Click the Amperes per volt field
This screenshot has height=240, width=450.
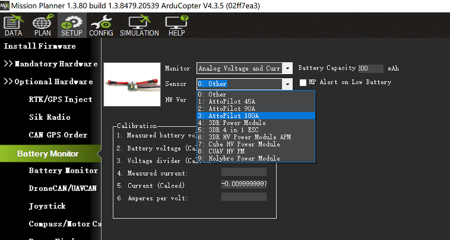[x=243, y=197]
